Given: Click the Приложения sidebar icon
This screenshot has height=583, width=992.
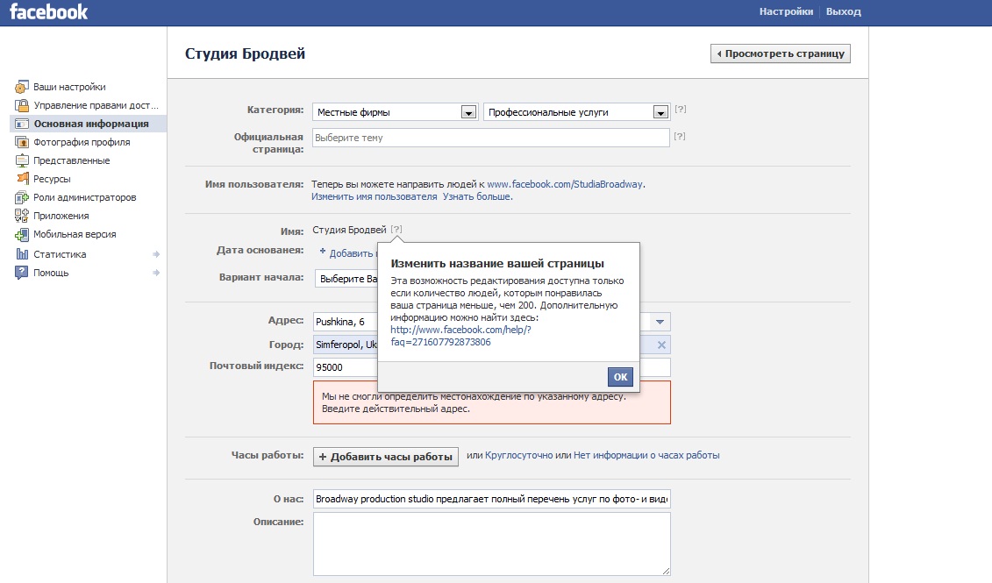Looking at the screenshot, I should pyautogui.click(x=22, y=215).
